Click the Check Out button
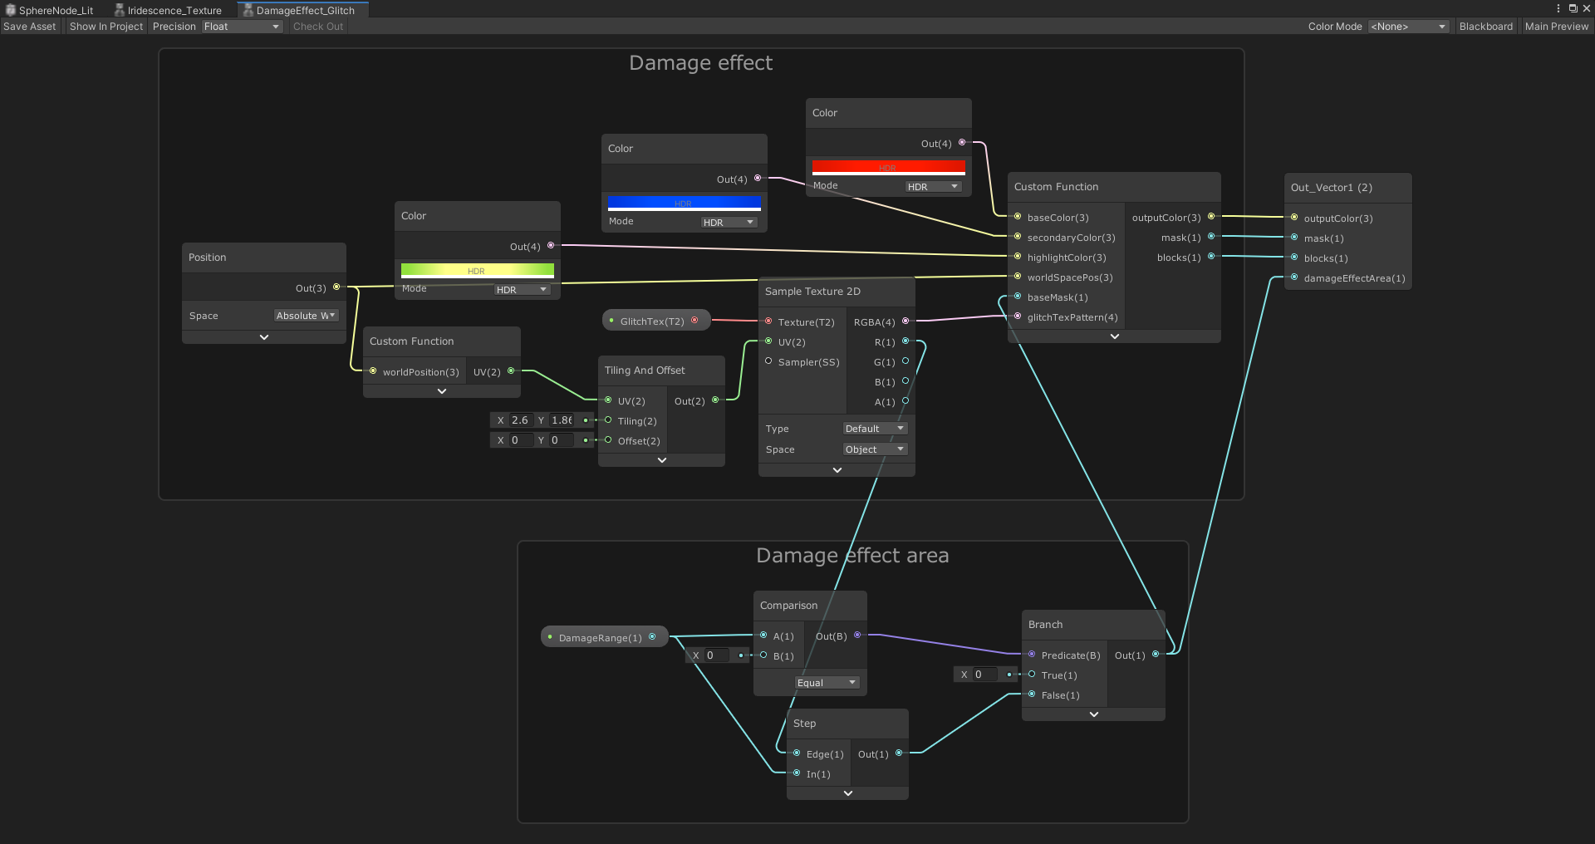Viewport: 1595px width, 844px height. pos(318,27)
